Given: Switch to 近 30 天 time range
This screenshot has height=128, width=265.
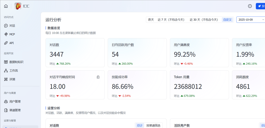Looking at the screenshot, I should pos(204,20).
